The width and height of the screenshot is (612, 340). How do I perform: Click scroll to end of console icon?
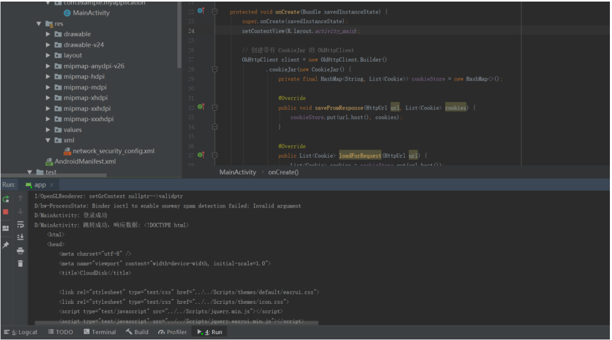tap(20, 237)
